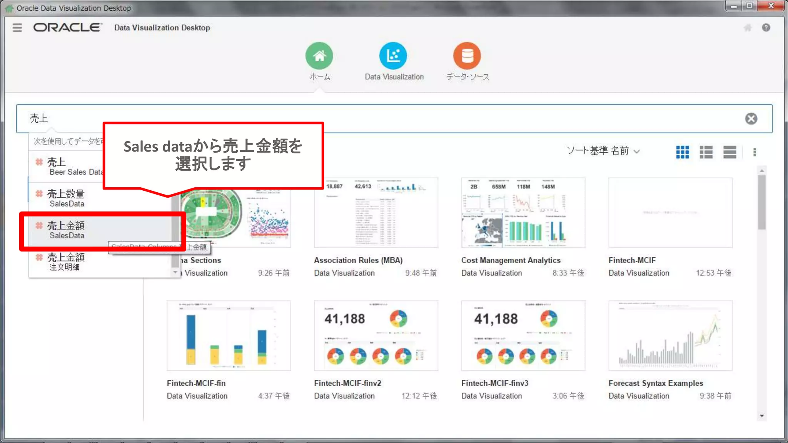Open Forecast Syntax Examples thumbnail
This screenshot has width=788, height=443.
670,336
